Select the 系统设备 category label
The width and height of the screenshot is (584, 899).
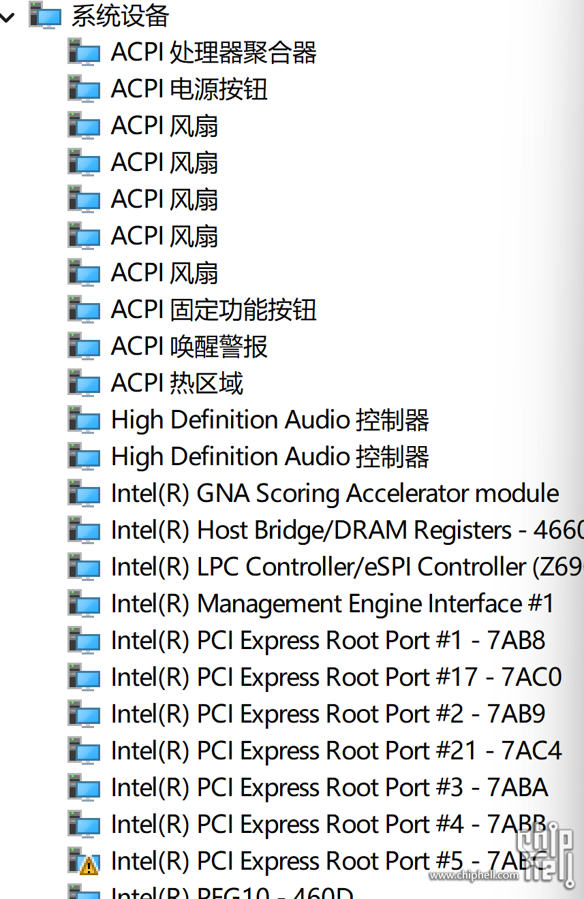click(x=120, y=16)
